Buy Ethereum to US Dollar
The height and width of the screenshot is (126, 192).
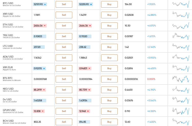click(x=109, y=26)
